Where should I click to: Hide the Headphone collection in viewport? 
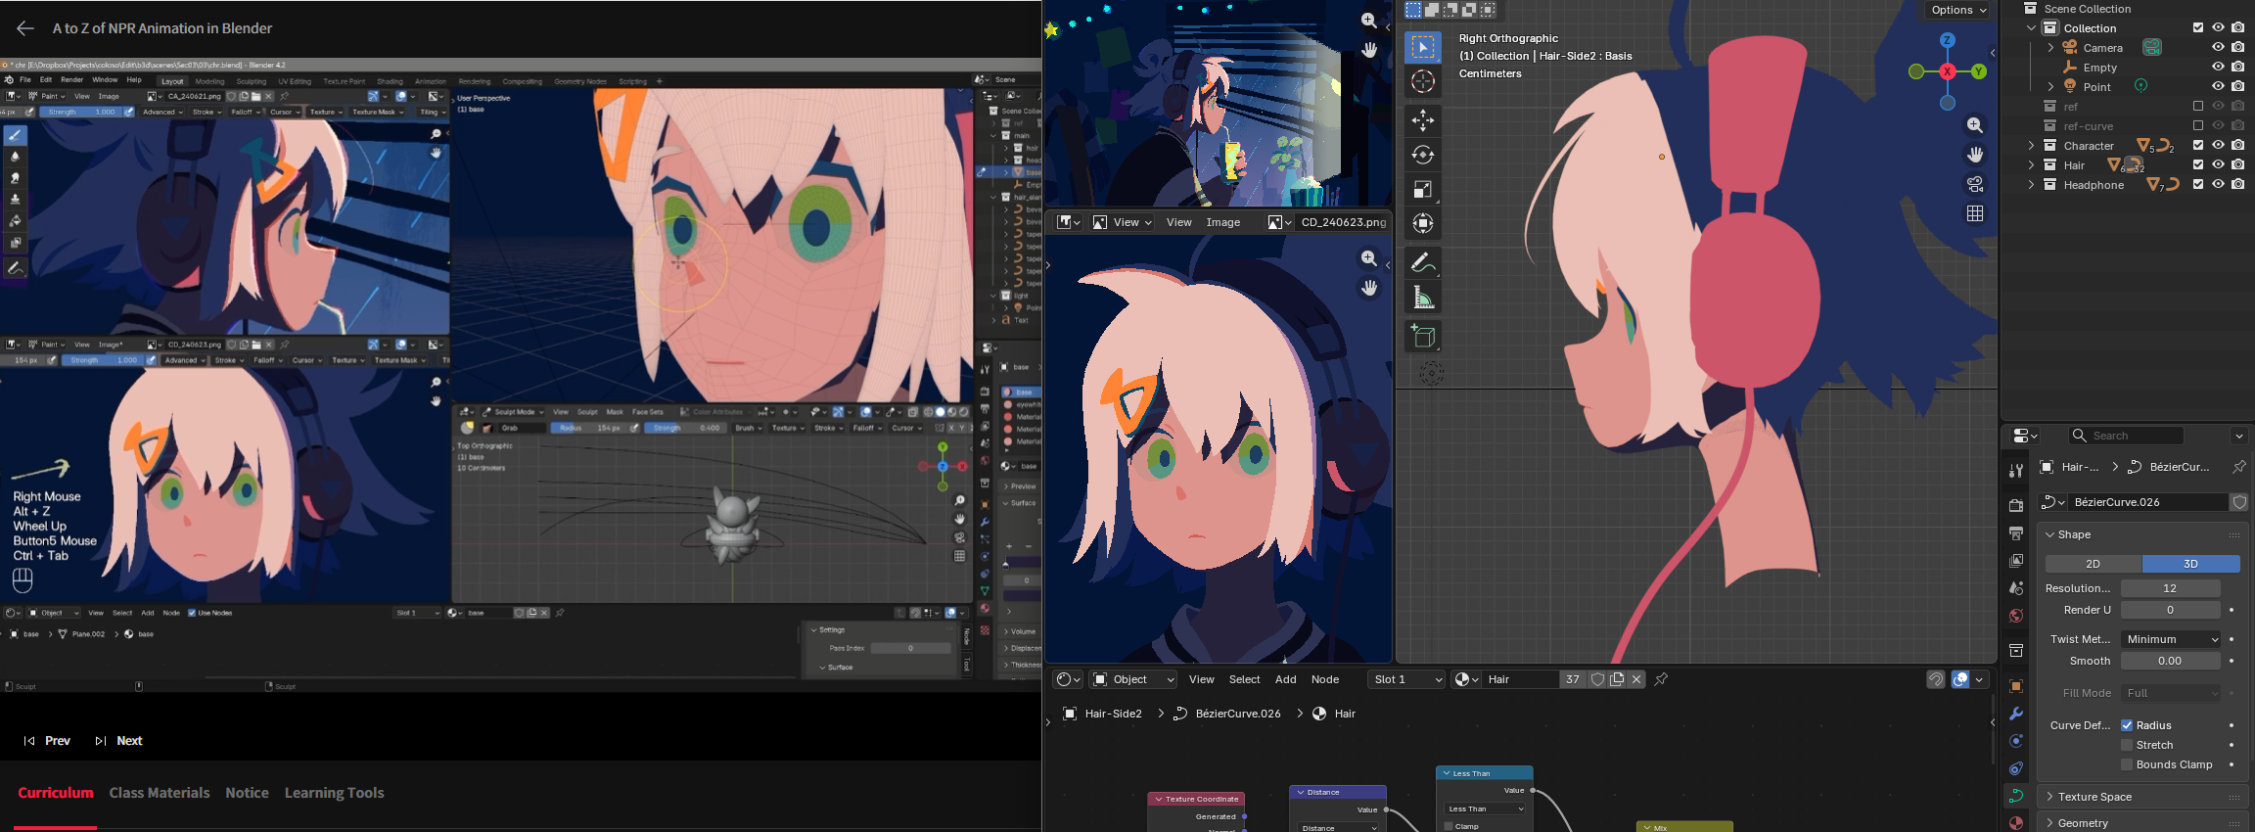(x=2218, y=184)
